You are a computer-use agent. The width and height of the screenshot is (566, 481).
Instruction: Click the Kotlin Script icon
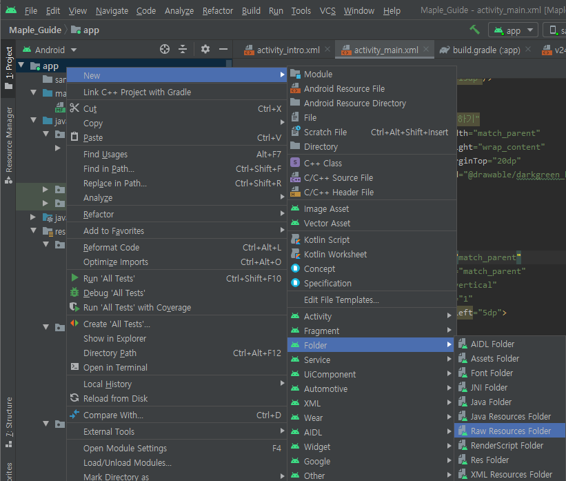click(295, 239)
